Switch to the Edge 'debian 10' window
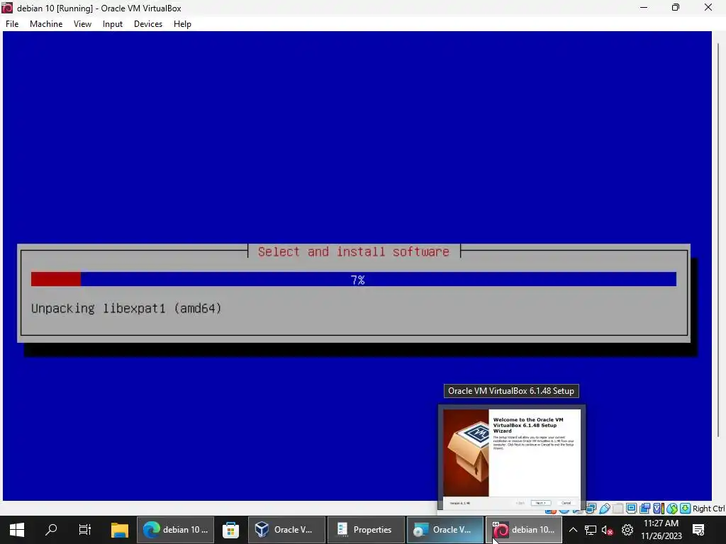Image resolution: width=726 pixels, height=544 pixels. 175,530
